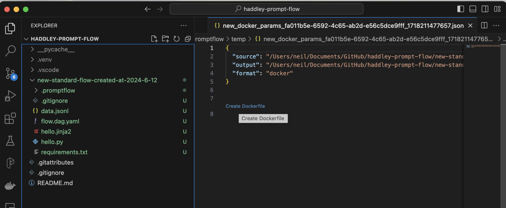The height and width of the screenshot is (208, 506).
Task: Expand the __pycache__ folder
Action: tap(56, 49)
